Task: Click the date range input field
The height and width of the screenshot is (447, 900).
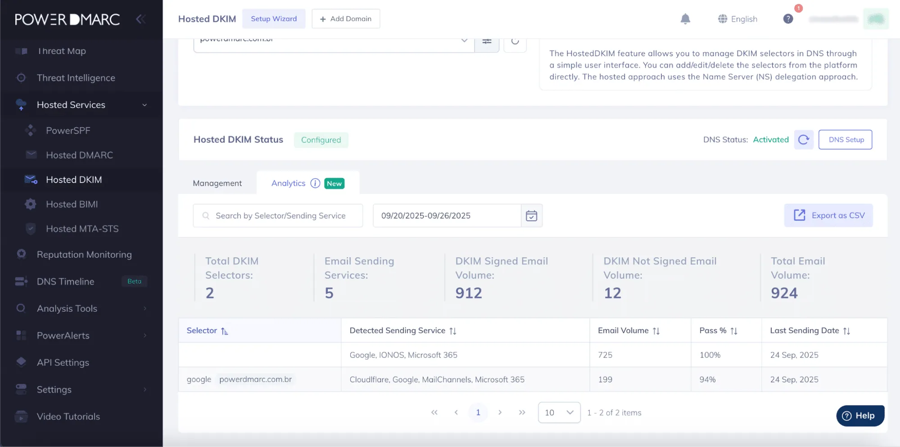Action: (447, 216)
